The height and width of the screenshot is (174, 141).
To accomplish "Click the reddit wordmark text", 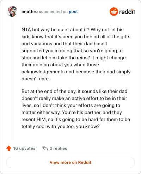I will tap(127, 12).
